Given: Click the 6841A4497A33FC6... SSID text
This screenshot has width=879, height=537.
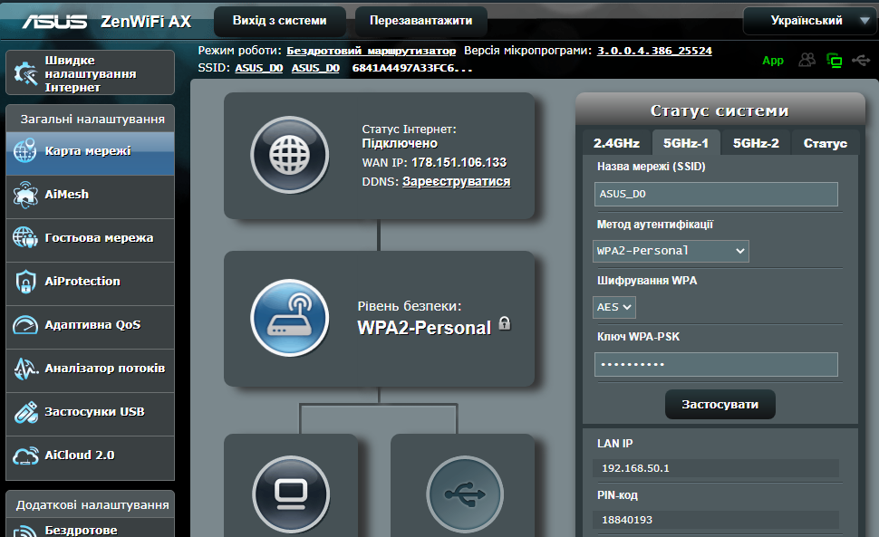Looking at the screenshot, I should 412,68.
